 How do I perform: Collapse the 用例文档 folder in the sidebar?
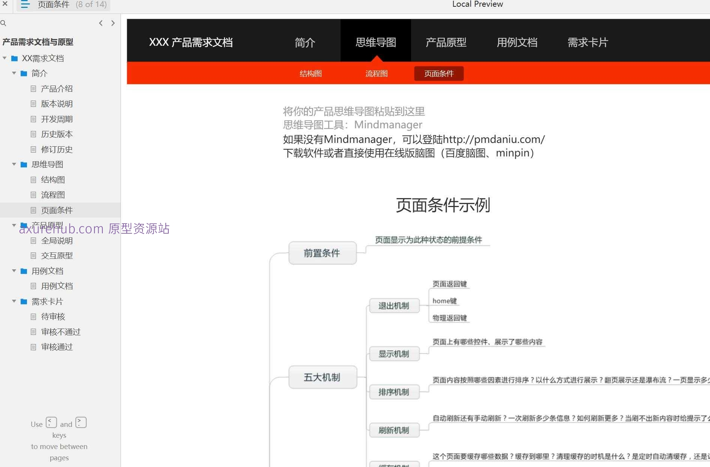point(14,271)
